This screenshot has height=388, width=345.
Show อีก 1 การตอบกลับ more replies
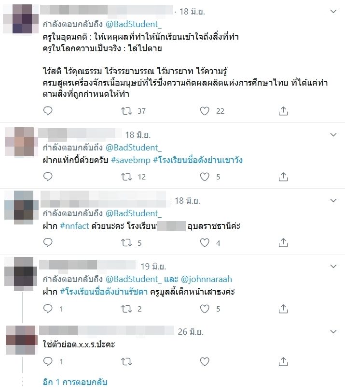coord(75,382)
